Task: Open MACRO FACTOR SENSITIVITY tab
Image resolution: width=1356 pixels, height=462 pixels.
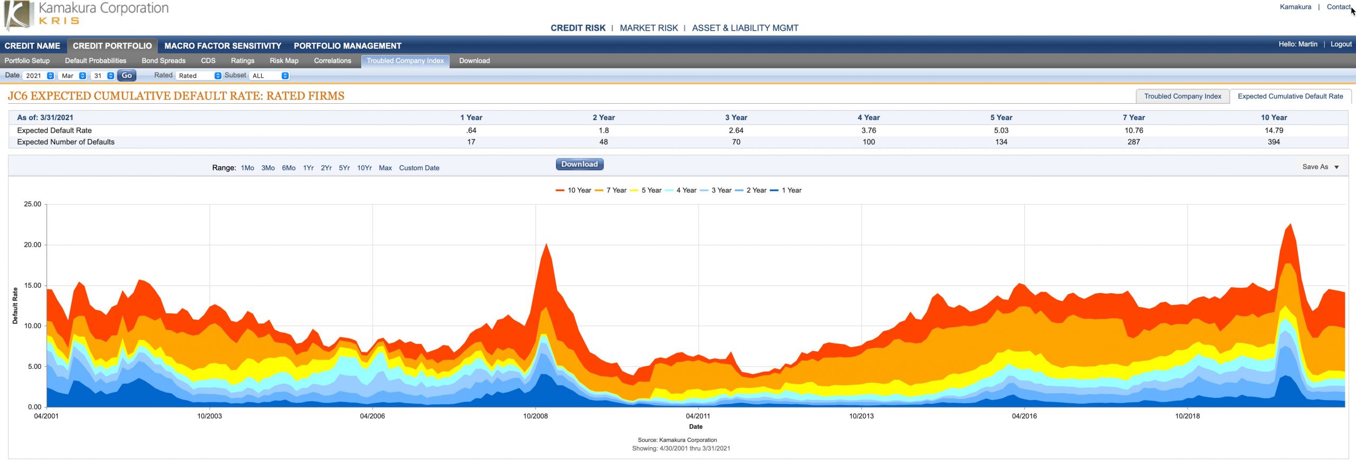Action: (x=222, y=46)
